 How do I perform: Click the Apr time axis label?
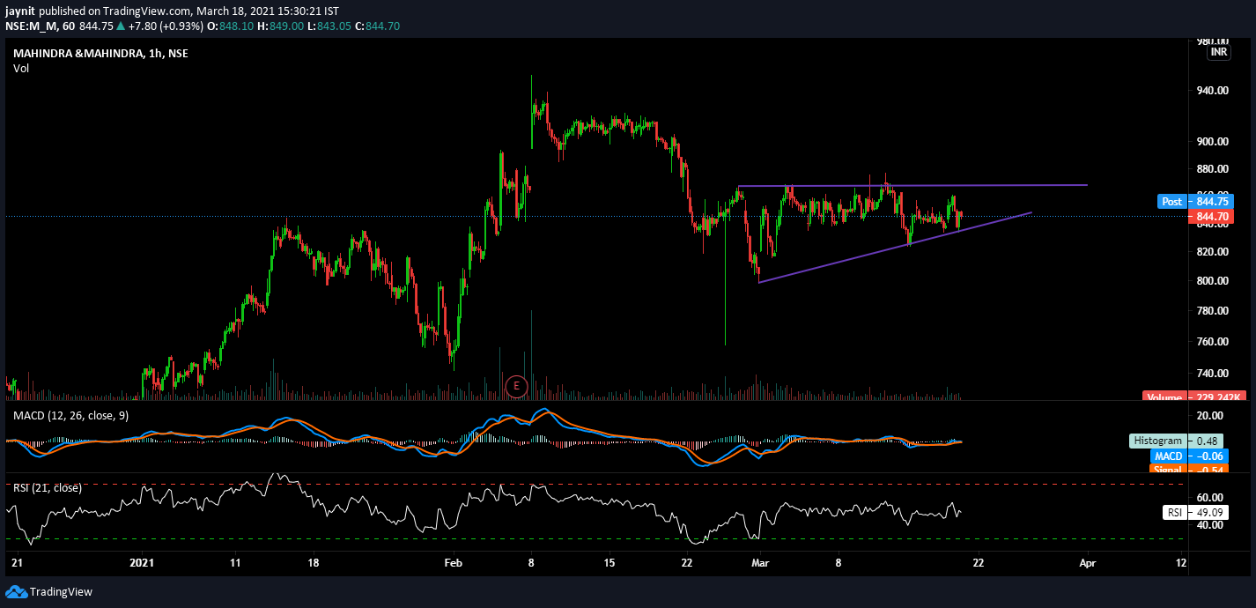[x=1088, y=562]
